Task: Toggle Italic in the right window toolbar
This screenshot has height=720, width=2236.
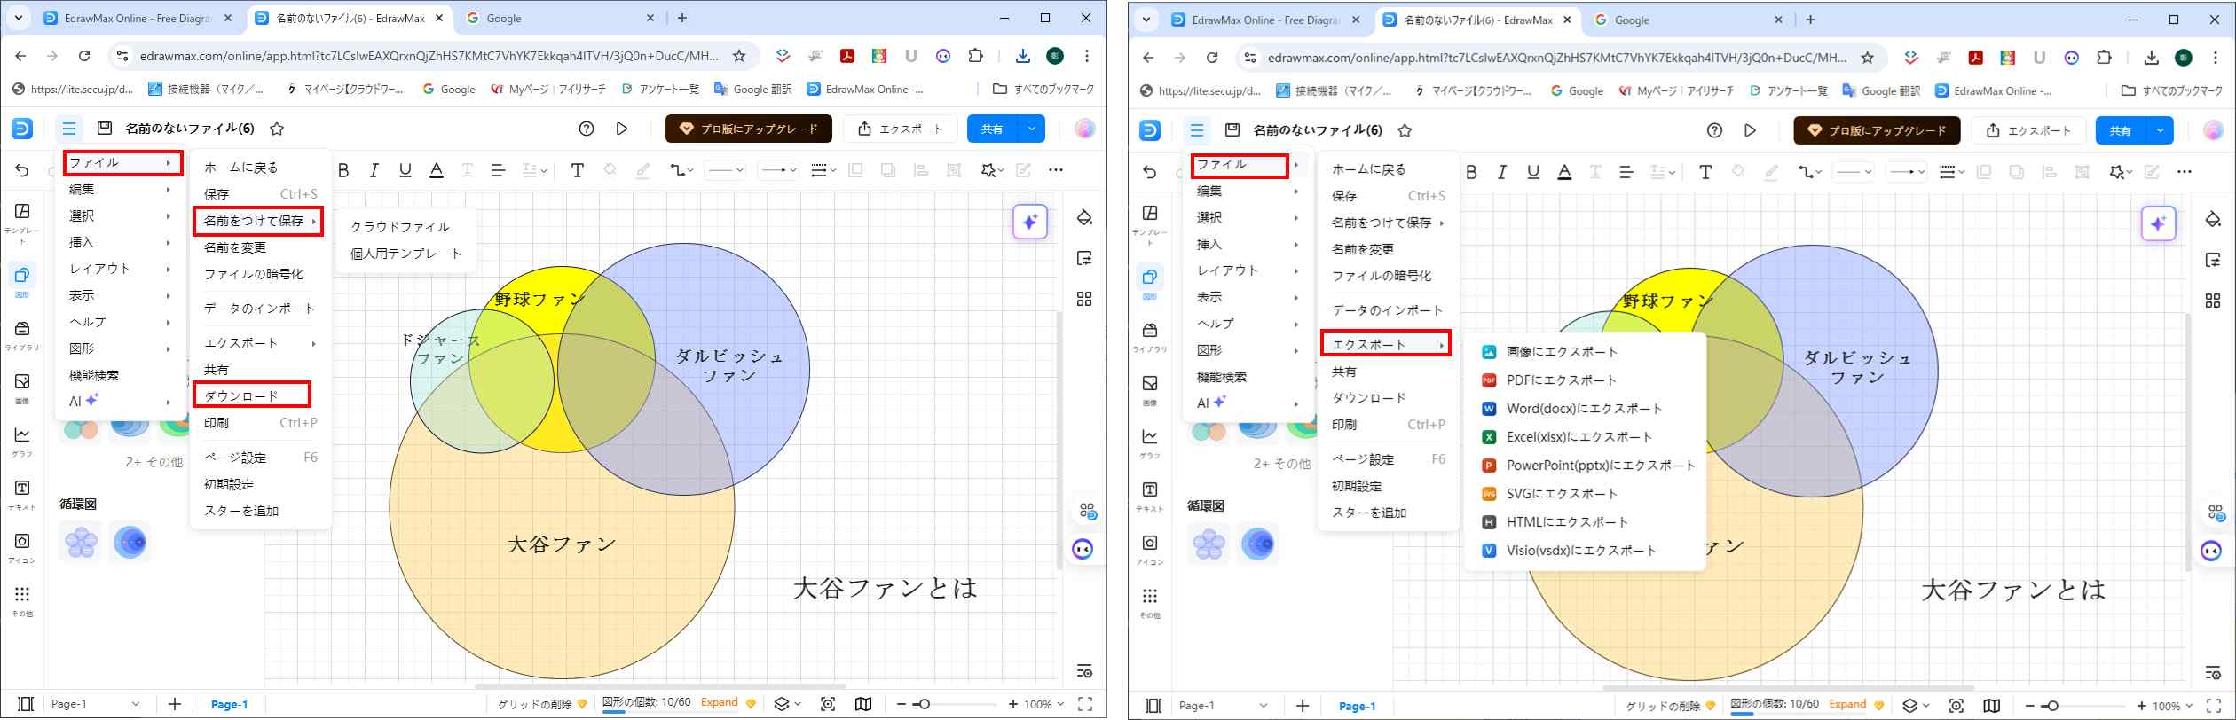Action: click(x=1502, y=172)
